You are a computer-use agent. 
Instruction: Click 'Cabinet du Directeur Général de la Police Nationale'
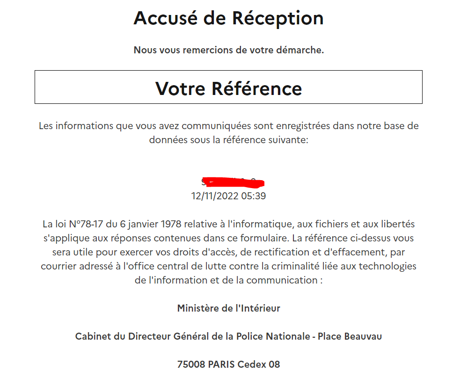pos(192,336)
